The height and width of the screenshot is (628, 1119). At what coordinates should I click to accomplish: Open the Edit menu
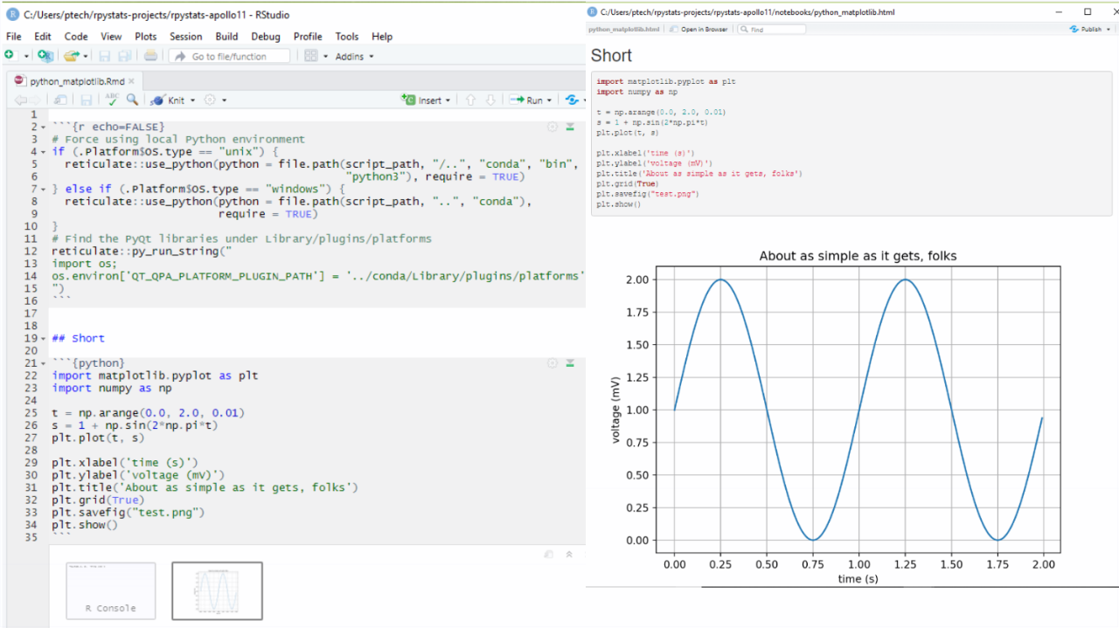point(43,37)
